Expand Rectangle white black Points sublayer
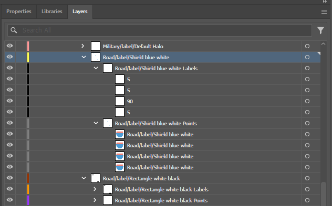This screenshot has width=332, height=206. pos(95,200)
